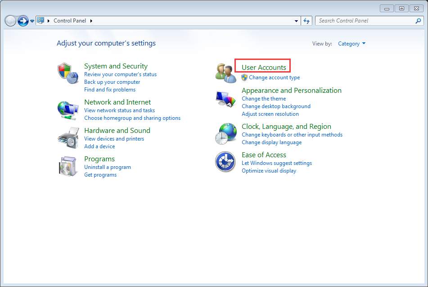428x287 pixels.
Task: Expand the arrow after Control Panel breadcrumb
Action: [x=91, y=21]
